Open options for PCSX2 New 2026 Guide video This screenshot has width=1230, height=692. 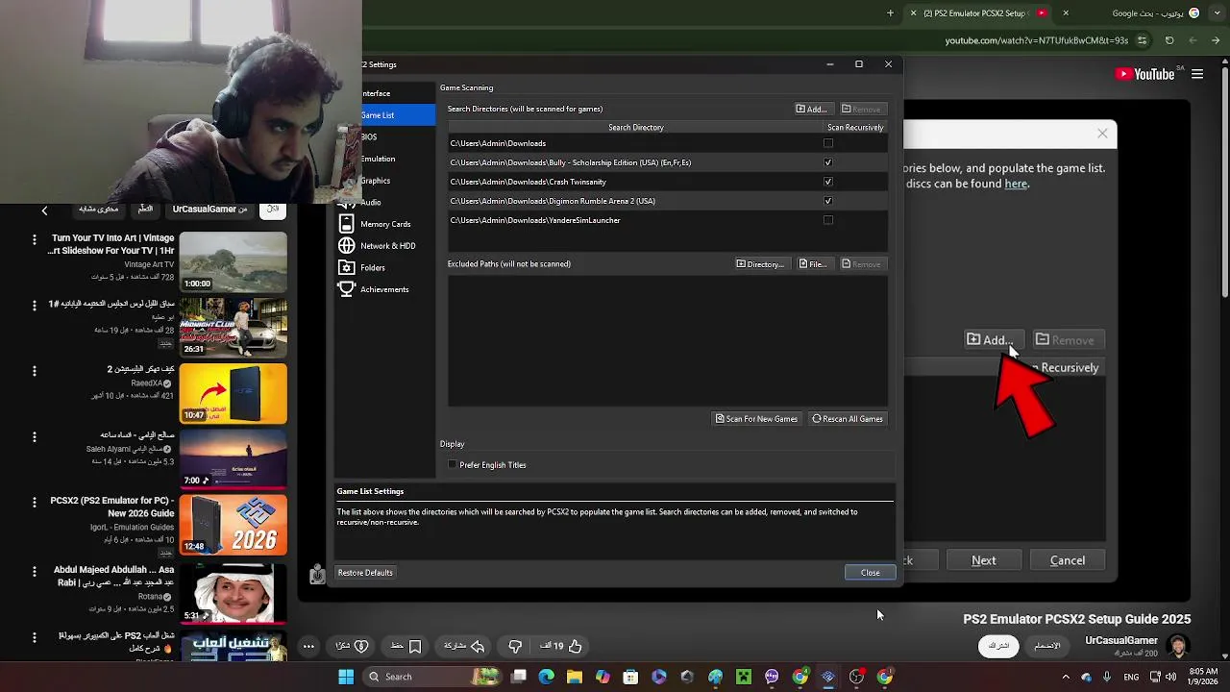35,502
